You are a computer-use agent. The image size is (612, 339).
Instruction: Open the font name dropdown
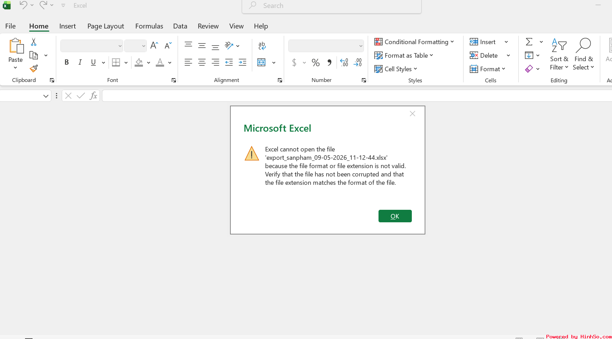120,46
